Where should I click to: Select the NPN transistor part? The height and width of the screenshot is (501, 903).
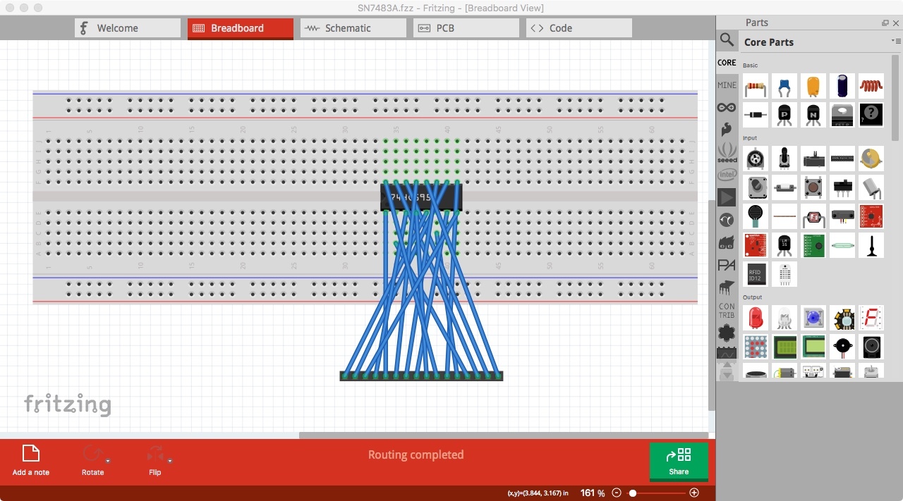tap(813, 115)
